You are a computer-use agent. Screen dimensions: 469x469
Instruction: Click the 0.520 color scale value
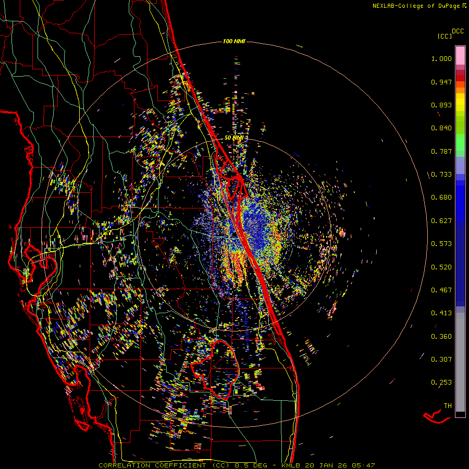pyautogui.click(x=441, y=267)
